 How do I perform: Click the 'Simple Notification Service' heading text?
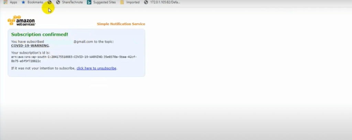(x=121, y=24)
